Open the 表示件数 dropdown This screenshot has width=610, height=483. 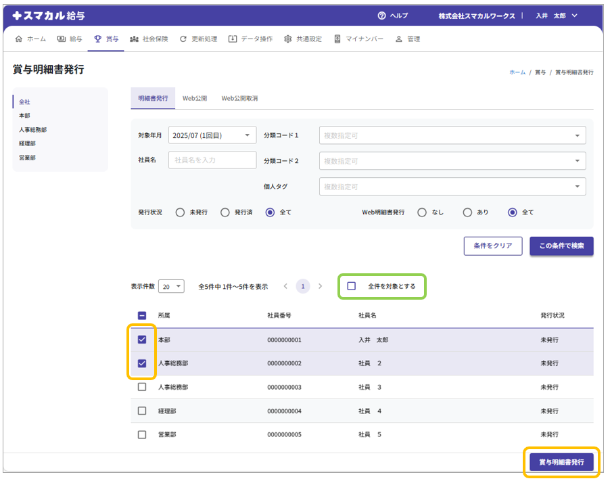[x=172, y=287]
